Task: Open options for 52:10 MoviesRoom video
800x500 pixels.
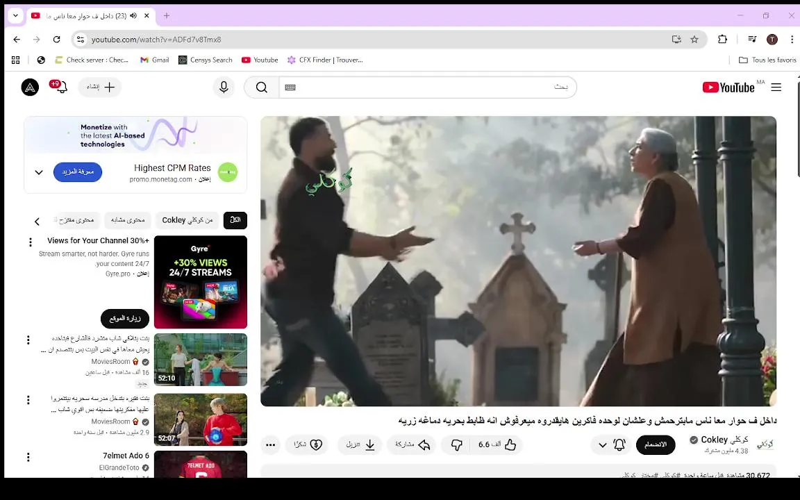Action: point(28,340)
